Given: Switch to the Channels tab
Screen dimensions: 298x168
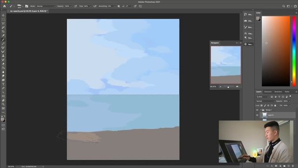Looking at the screenshot, I should (268, 91).
